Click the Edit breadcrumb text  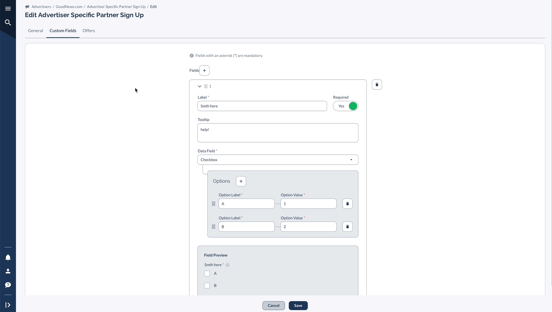[154, 7]
